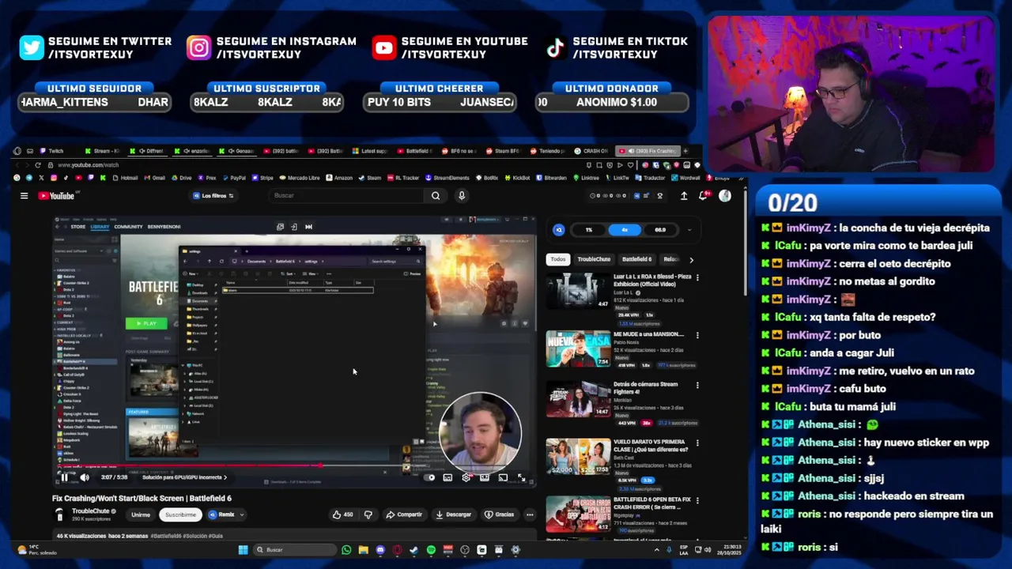The height and width of the screenshot is (569, 1012).
Task: Download the video with Descargar
Action: coord(454,514)
